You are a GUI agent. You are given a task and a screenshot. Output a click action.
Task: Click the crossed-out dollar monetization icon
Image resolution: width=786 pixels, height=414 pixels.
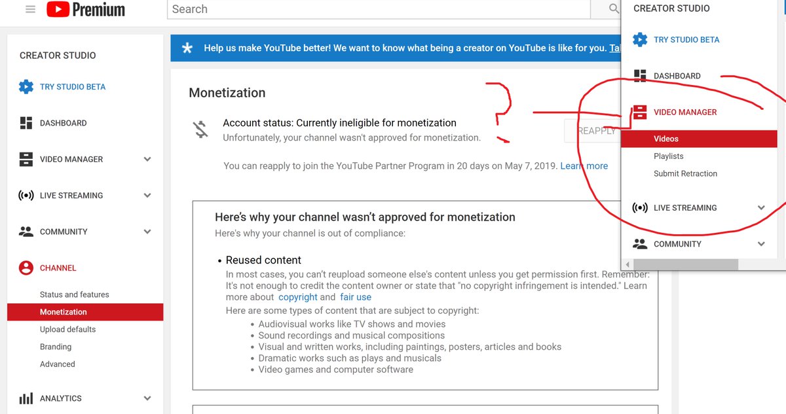(200, 129)
